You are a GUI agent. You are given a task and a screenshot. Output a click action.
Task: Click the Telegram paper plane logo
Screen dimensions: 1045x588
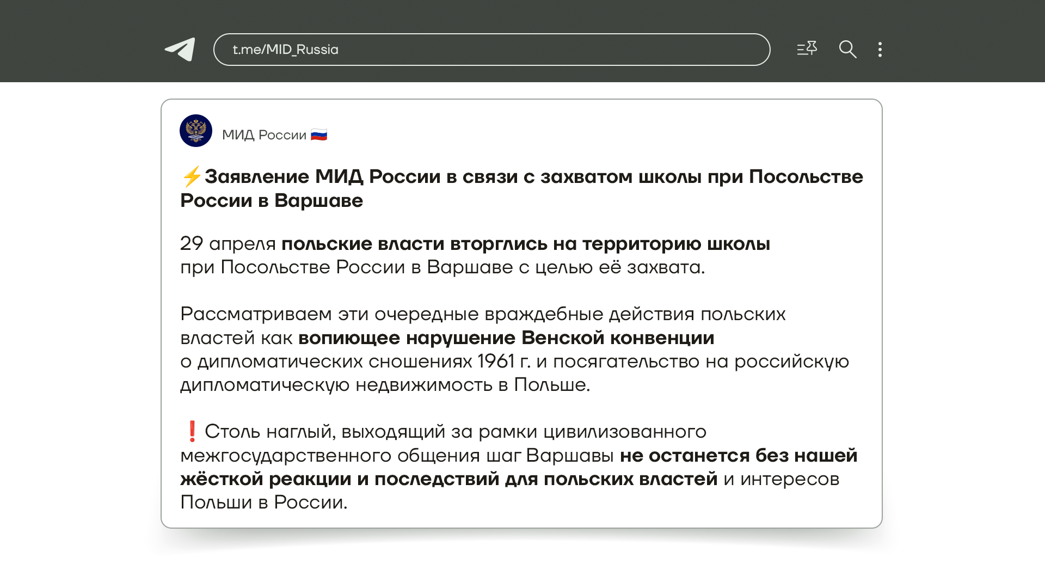click(180, 50)
